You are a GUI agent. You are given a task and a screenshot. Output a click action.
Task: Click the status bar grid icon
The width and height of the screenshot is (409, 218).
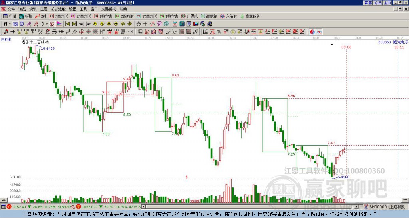[x=3, y=207]
